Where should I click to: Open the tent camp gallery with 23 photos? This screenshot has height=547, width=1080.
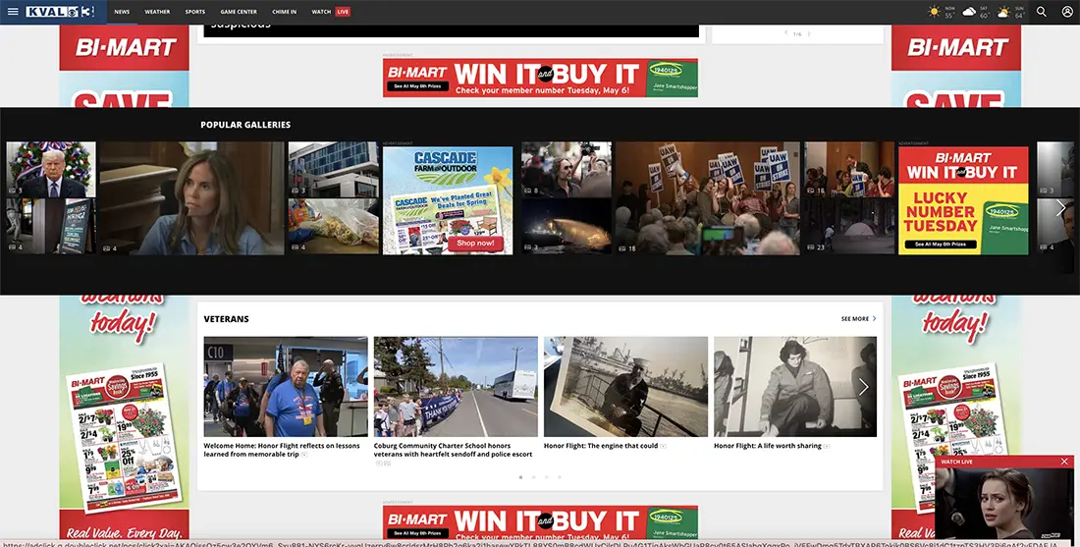pyautogui.click(x=849, y=227)
